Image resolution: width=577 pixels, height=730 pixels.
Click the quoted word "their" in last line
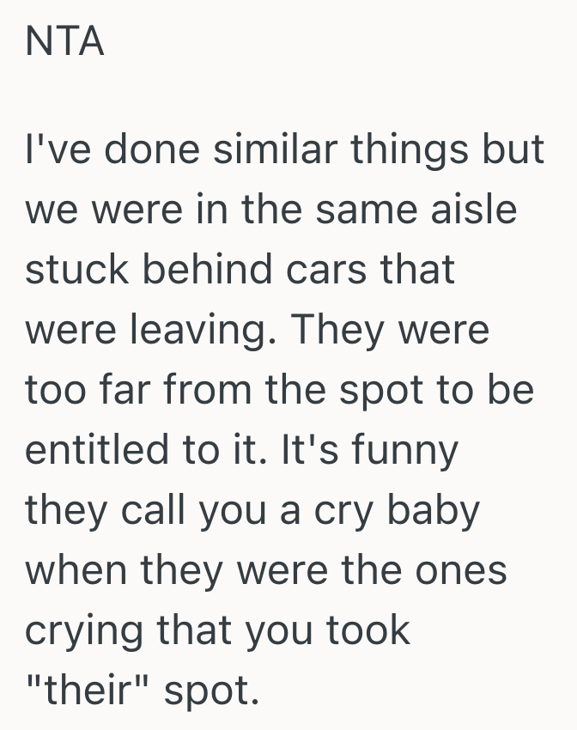coord(87,690)
